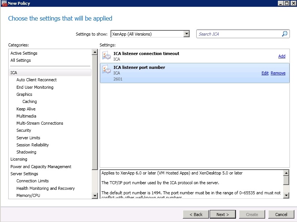Viewport: 297px width, 222px height.
Task: Select Server Settings category
Action: [24, 174]
